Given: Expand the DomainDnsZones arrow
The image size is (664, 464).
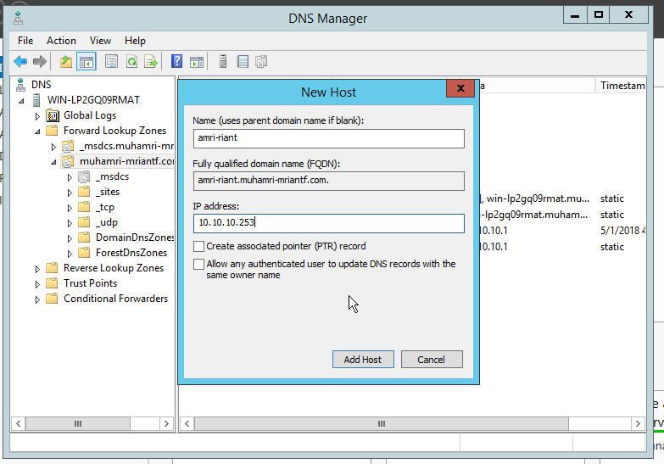Looking at the screenshot, I should (x=70, y=238).
